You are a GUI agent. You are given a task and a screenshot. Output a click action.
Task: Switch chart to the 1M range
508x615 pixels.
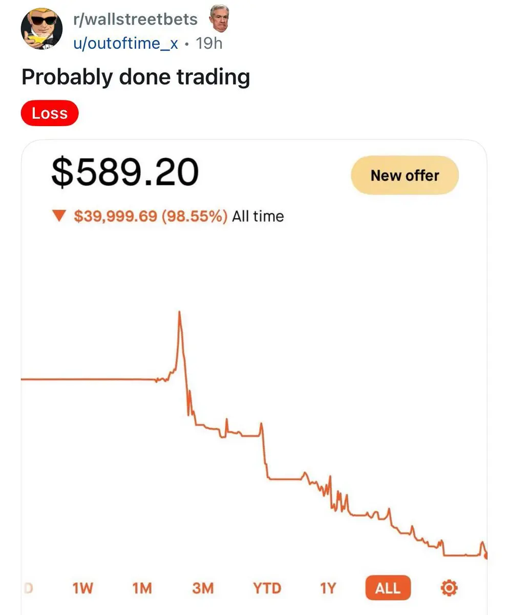point(142,588)
